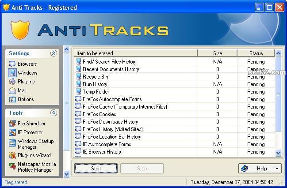Select the Temp Folder row text

(x=96, y=92)
